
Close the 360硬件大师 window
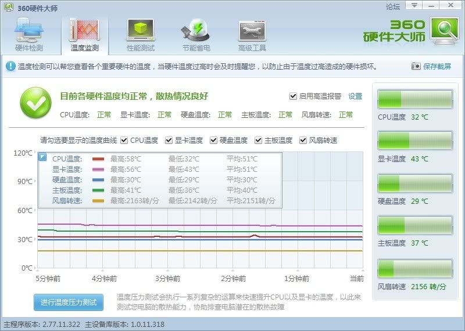[451, 5]
